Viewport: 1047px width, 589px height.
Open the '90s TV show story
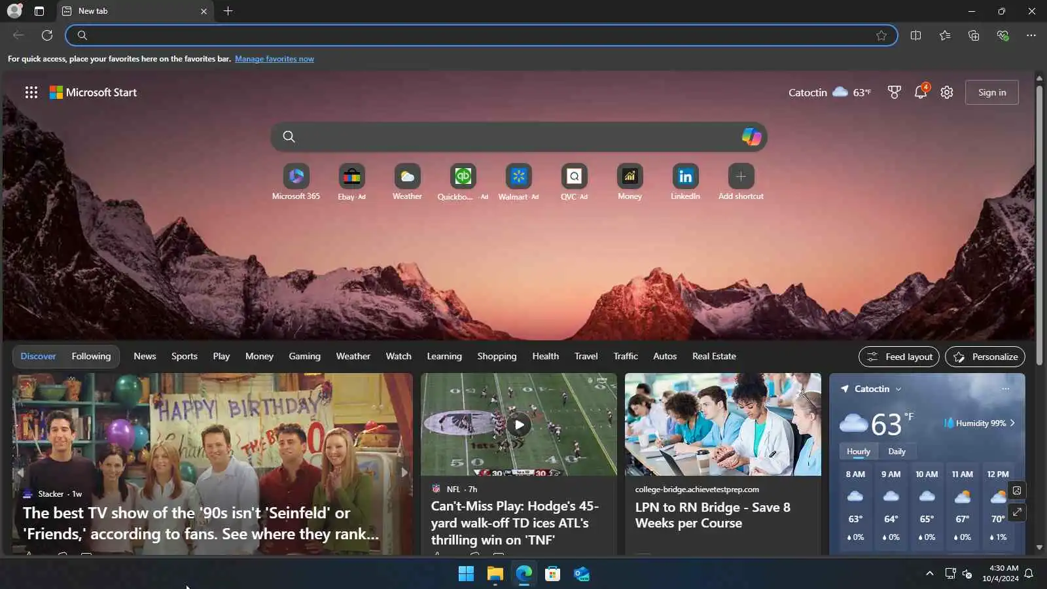click(201, 523)
